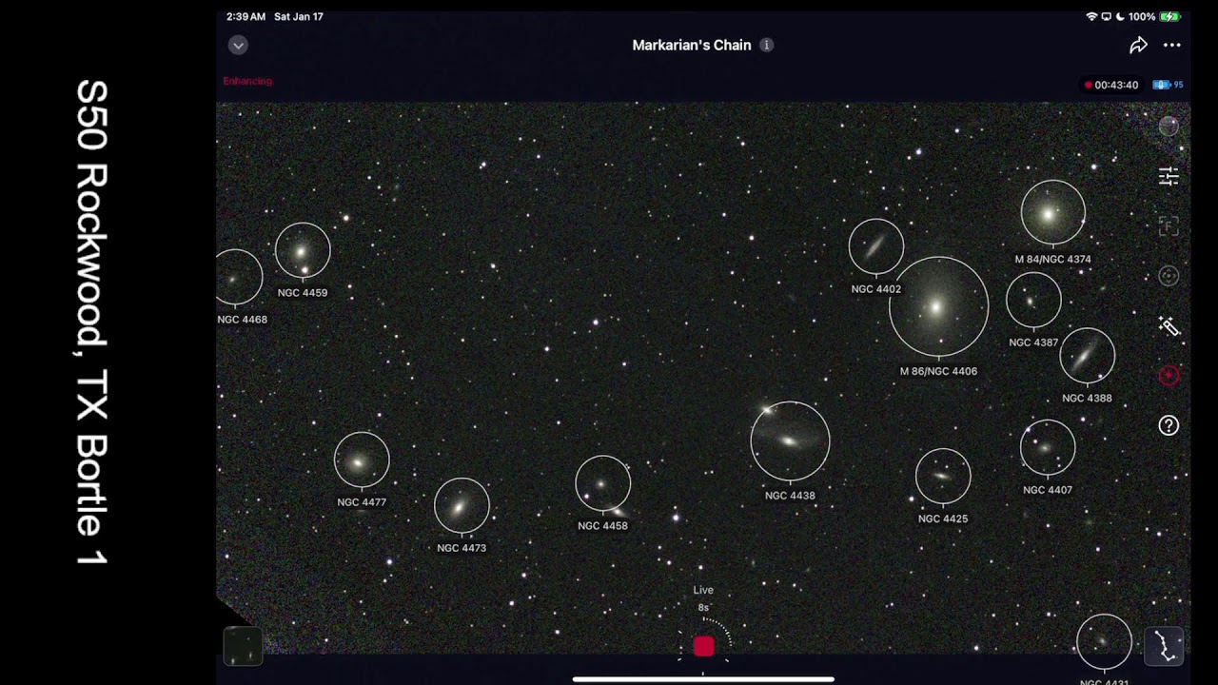Select the NGC 4468 annotation label

[x=242, y=320]
